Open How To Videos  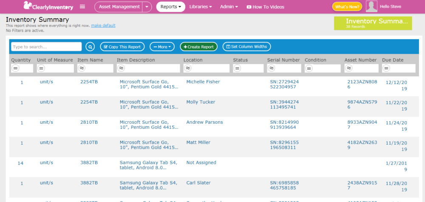point(265,7)
